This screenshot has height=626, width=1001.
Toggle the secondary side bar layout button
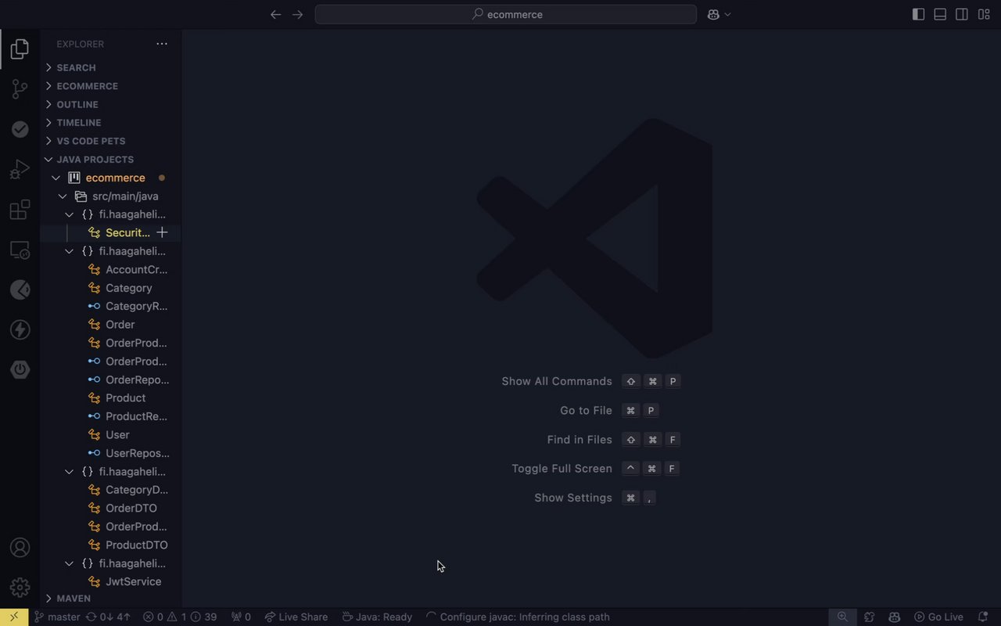pos(962,14)
